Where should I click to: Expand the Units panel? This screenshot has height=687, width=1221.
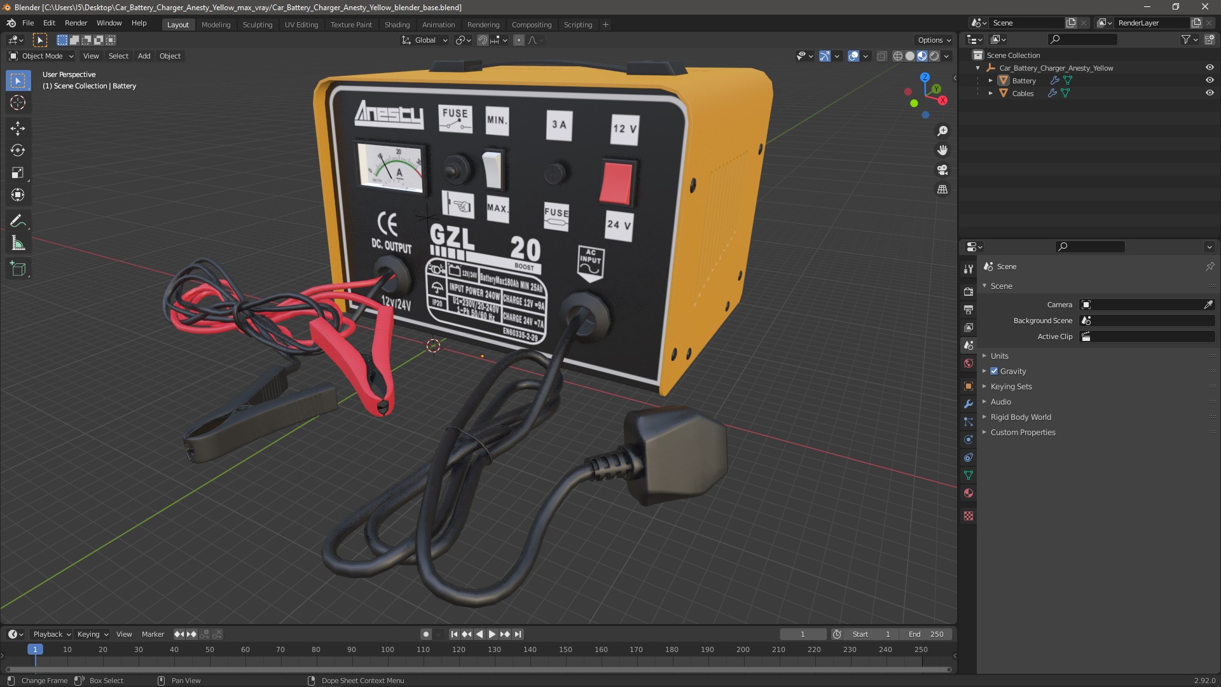point(999,356)
